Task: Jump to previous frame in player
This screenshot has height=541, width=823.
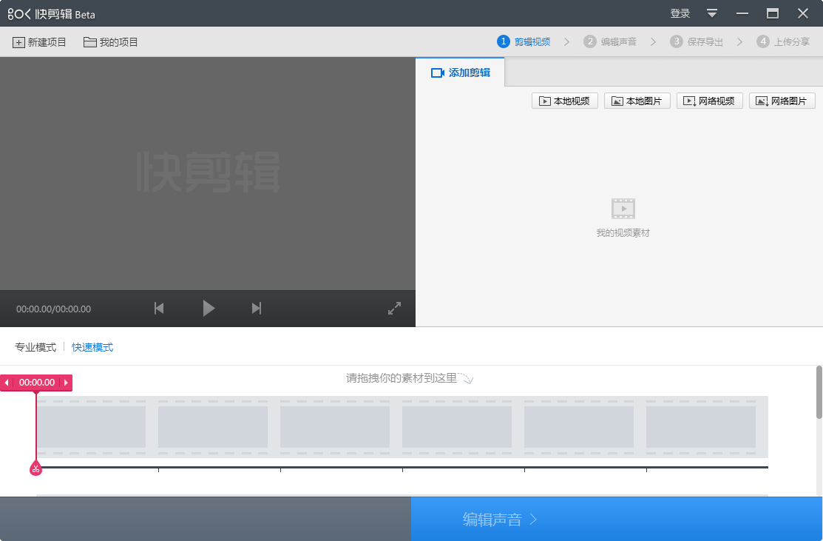Action: pos(159,309)
